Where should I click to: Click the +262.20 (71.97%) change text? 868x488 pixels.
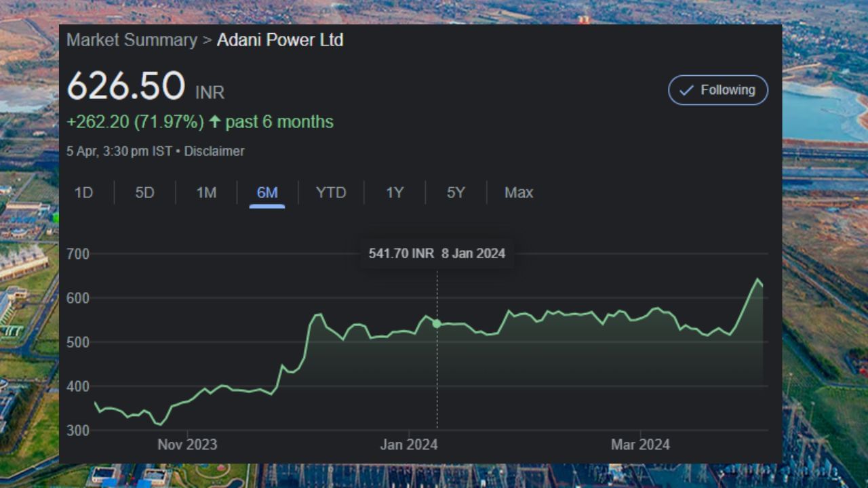(135, 122)
